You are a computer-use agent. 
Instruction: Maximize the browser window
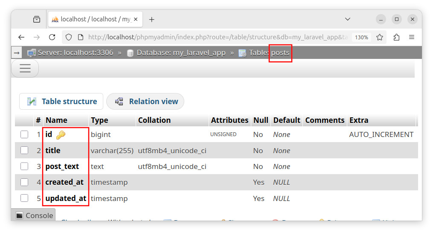pos(397,19)
